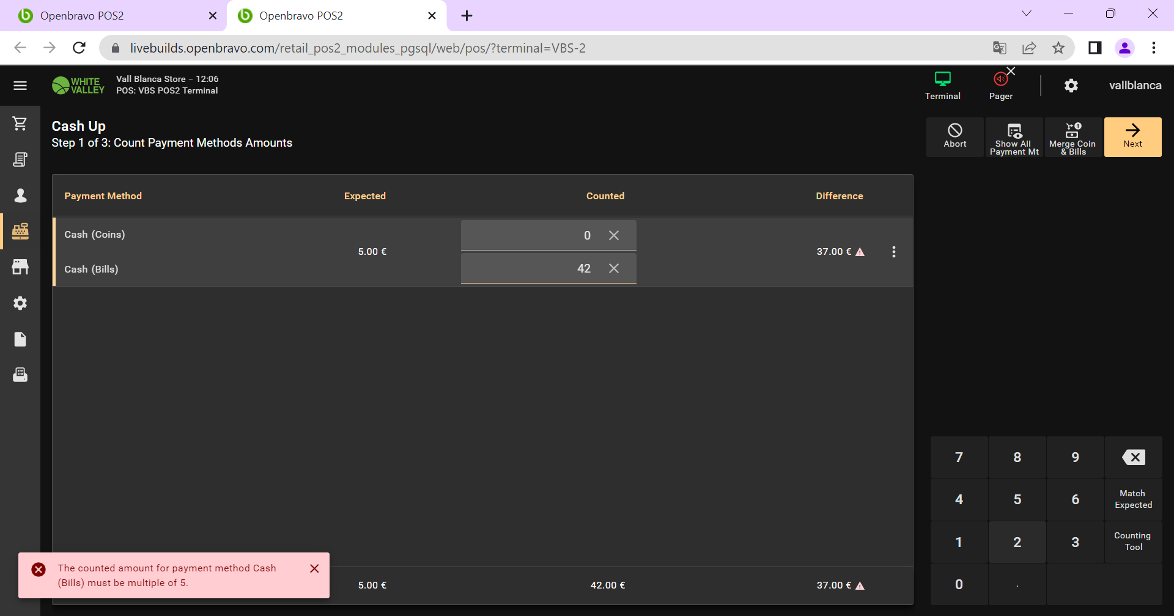Open the three-dot menu for Cash row
This screenshot has width=1174, height=616.
[893, 252]
